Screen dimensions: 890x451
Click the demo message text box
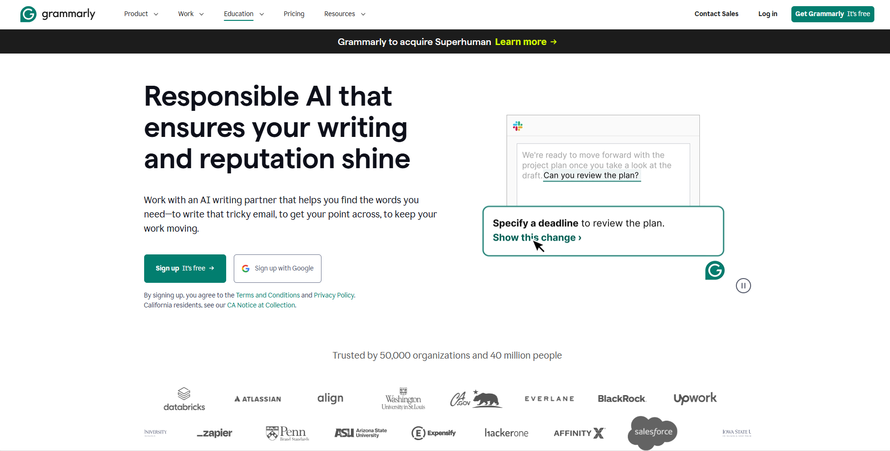603,174
